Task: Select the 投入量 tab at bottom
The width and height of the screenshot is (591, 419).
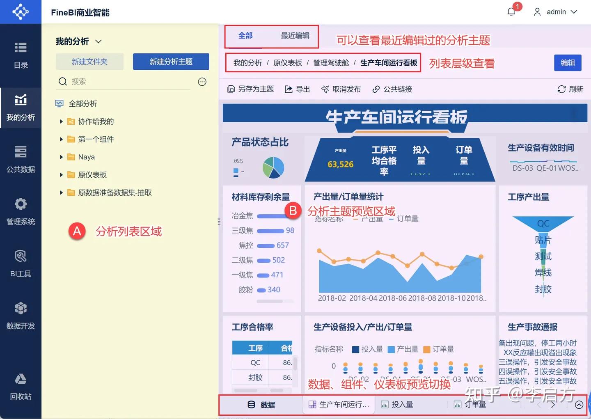Action: [x=403, y=405]
